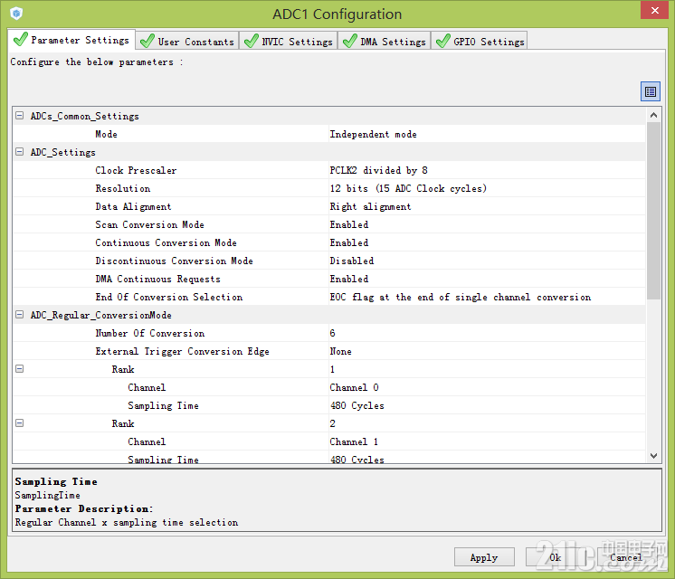
Task: Select the Independent mode value
Action: point(373,134)
